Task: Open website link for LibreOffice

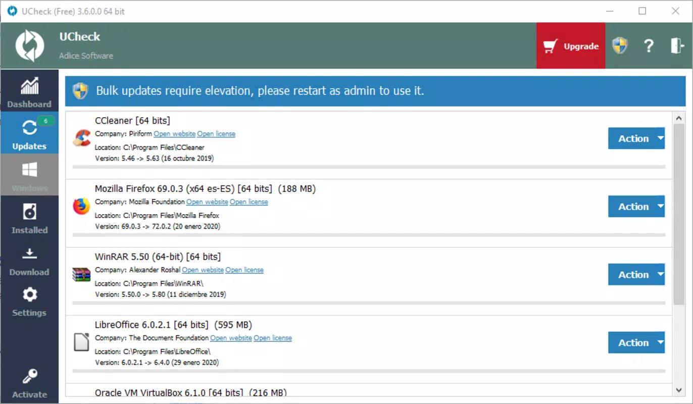Action: pos(231,338)
